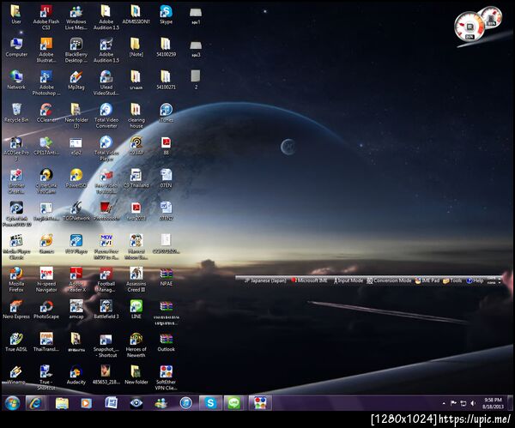Select the Audacity desktop icon
The image size is (515, 428).
[76, 375]
